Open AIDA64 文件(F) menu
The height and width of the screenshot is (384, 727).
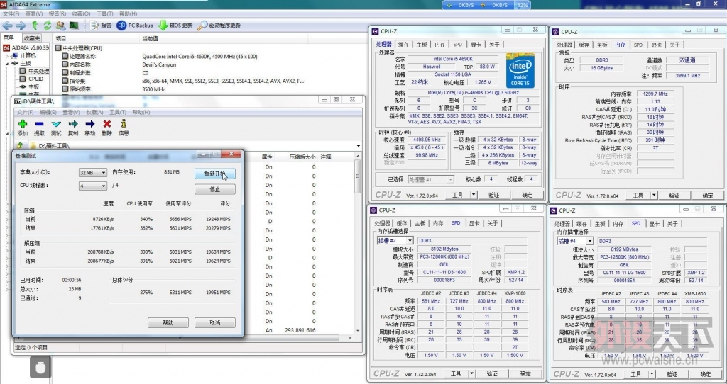point(11,14)
